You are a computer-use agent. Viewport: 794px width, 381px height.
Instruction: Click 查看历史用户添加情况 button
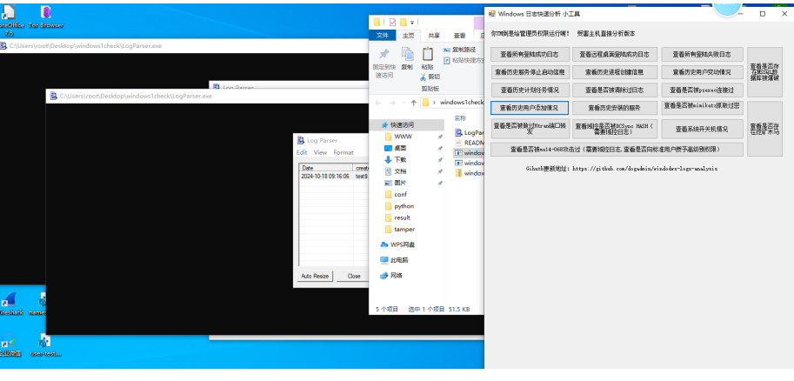click(530, 108)
